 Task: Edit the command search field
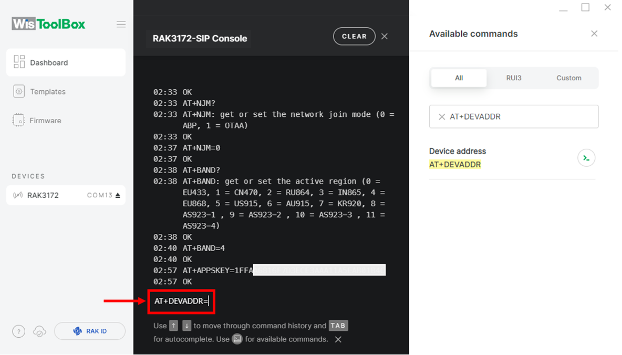(x=514, y=117)
